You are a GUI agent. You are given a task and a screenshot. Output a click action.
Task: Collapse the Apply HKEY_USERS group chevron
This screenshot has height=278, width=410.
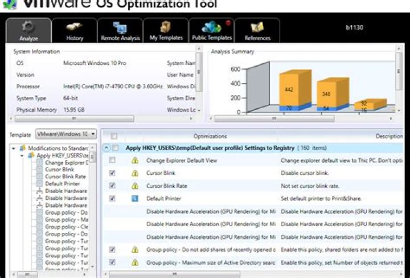(106, 148)
